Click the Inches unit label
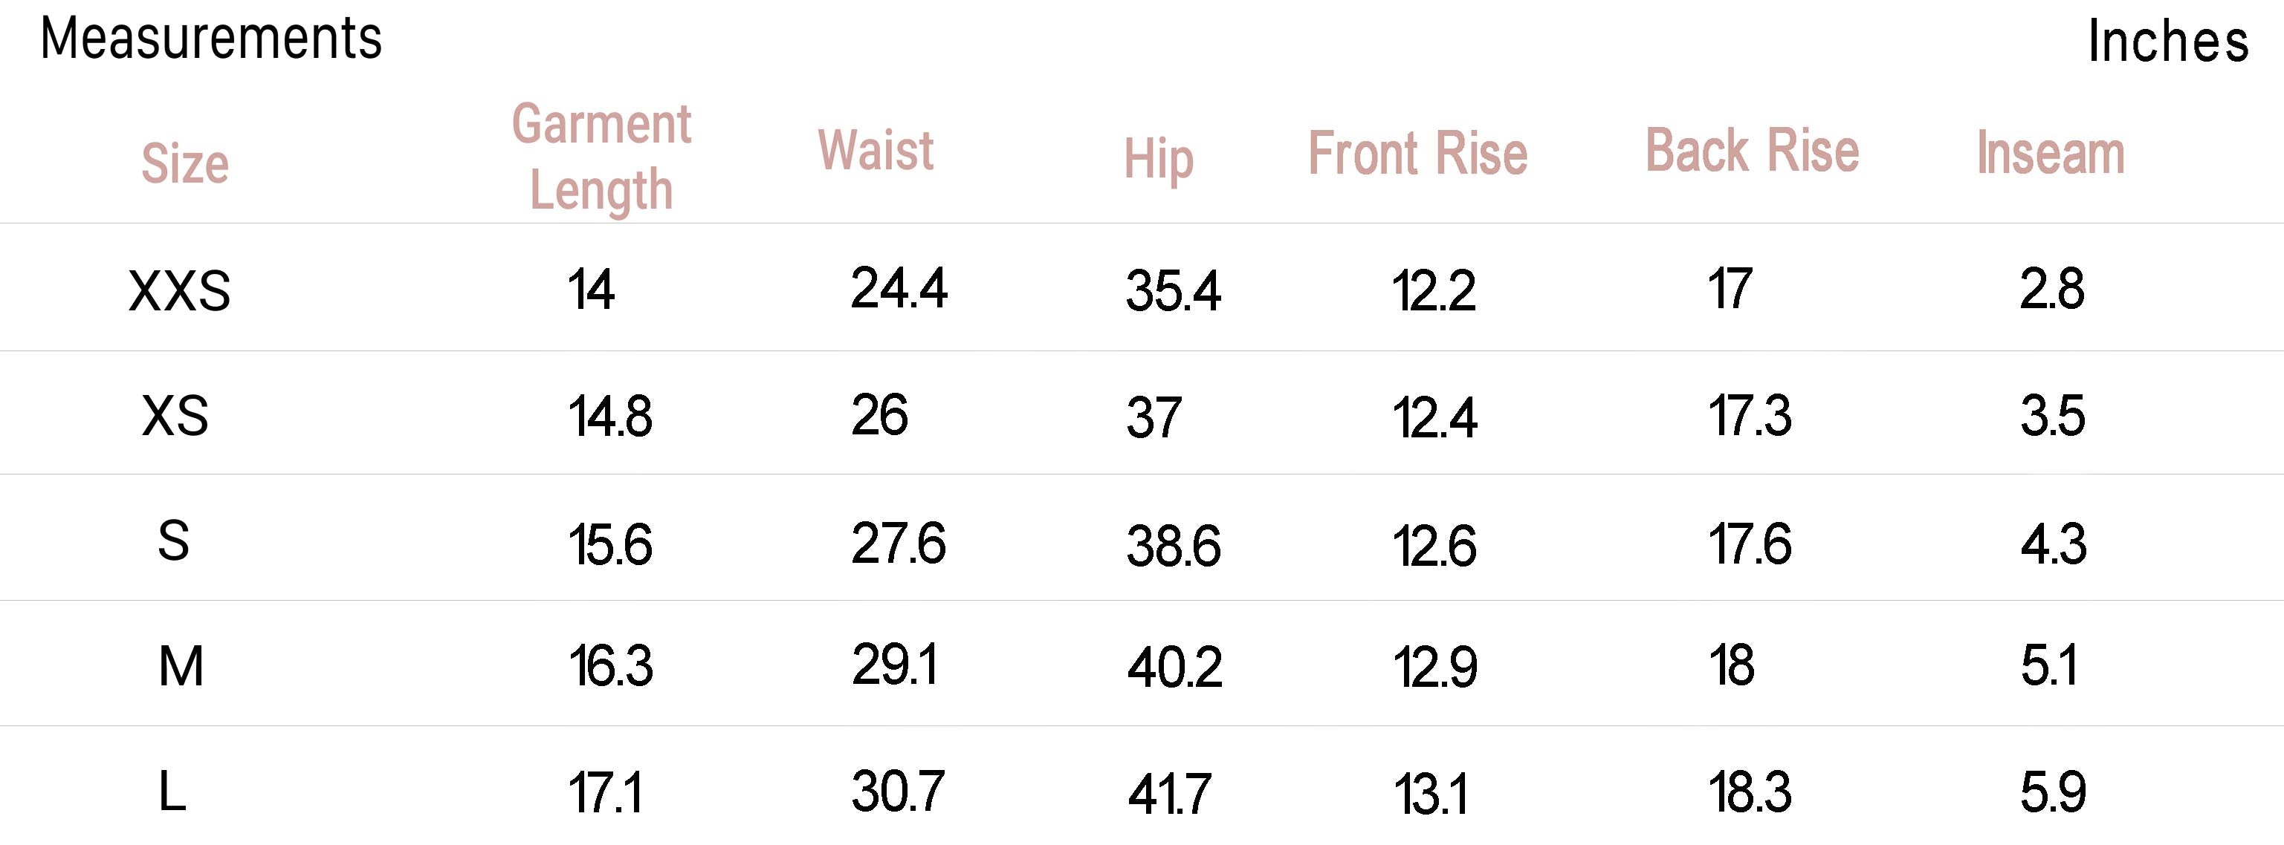Viewport: 2284px width, 845px height. [2167, 42]
